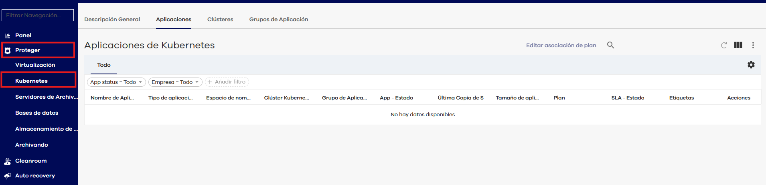
Task: Select the Todo sub-tab
Action: [x=104, y=65]
